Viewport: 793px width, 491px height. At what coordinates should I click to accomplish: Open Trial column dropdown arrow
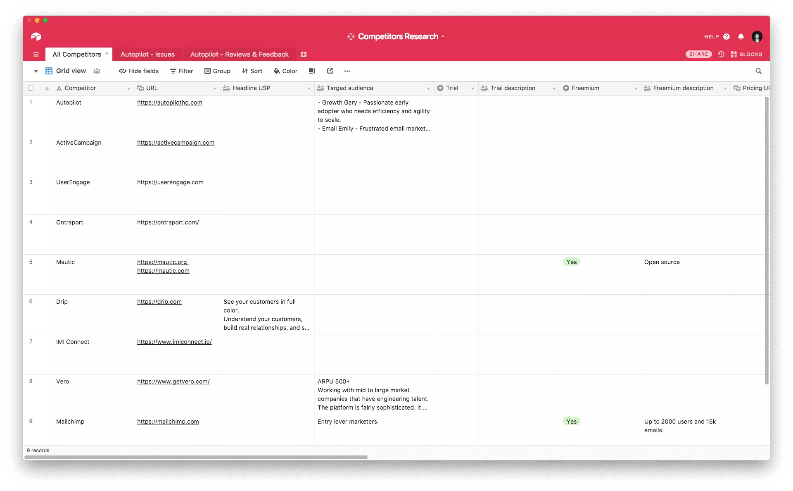pos(472,88)
